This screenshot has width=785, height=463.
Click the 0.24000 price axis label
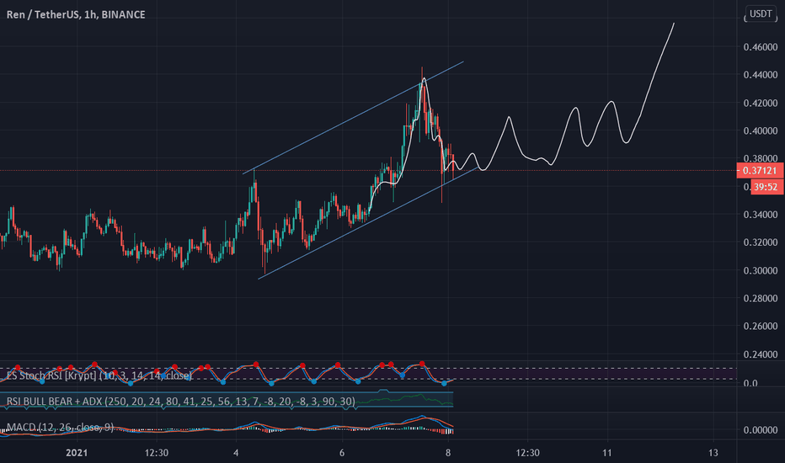click(x=761, y=354)
